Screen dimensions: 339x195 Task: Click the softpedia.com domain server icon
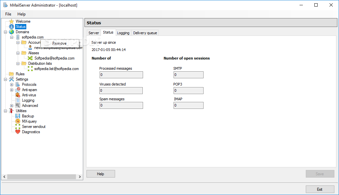tap(18, 37)
